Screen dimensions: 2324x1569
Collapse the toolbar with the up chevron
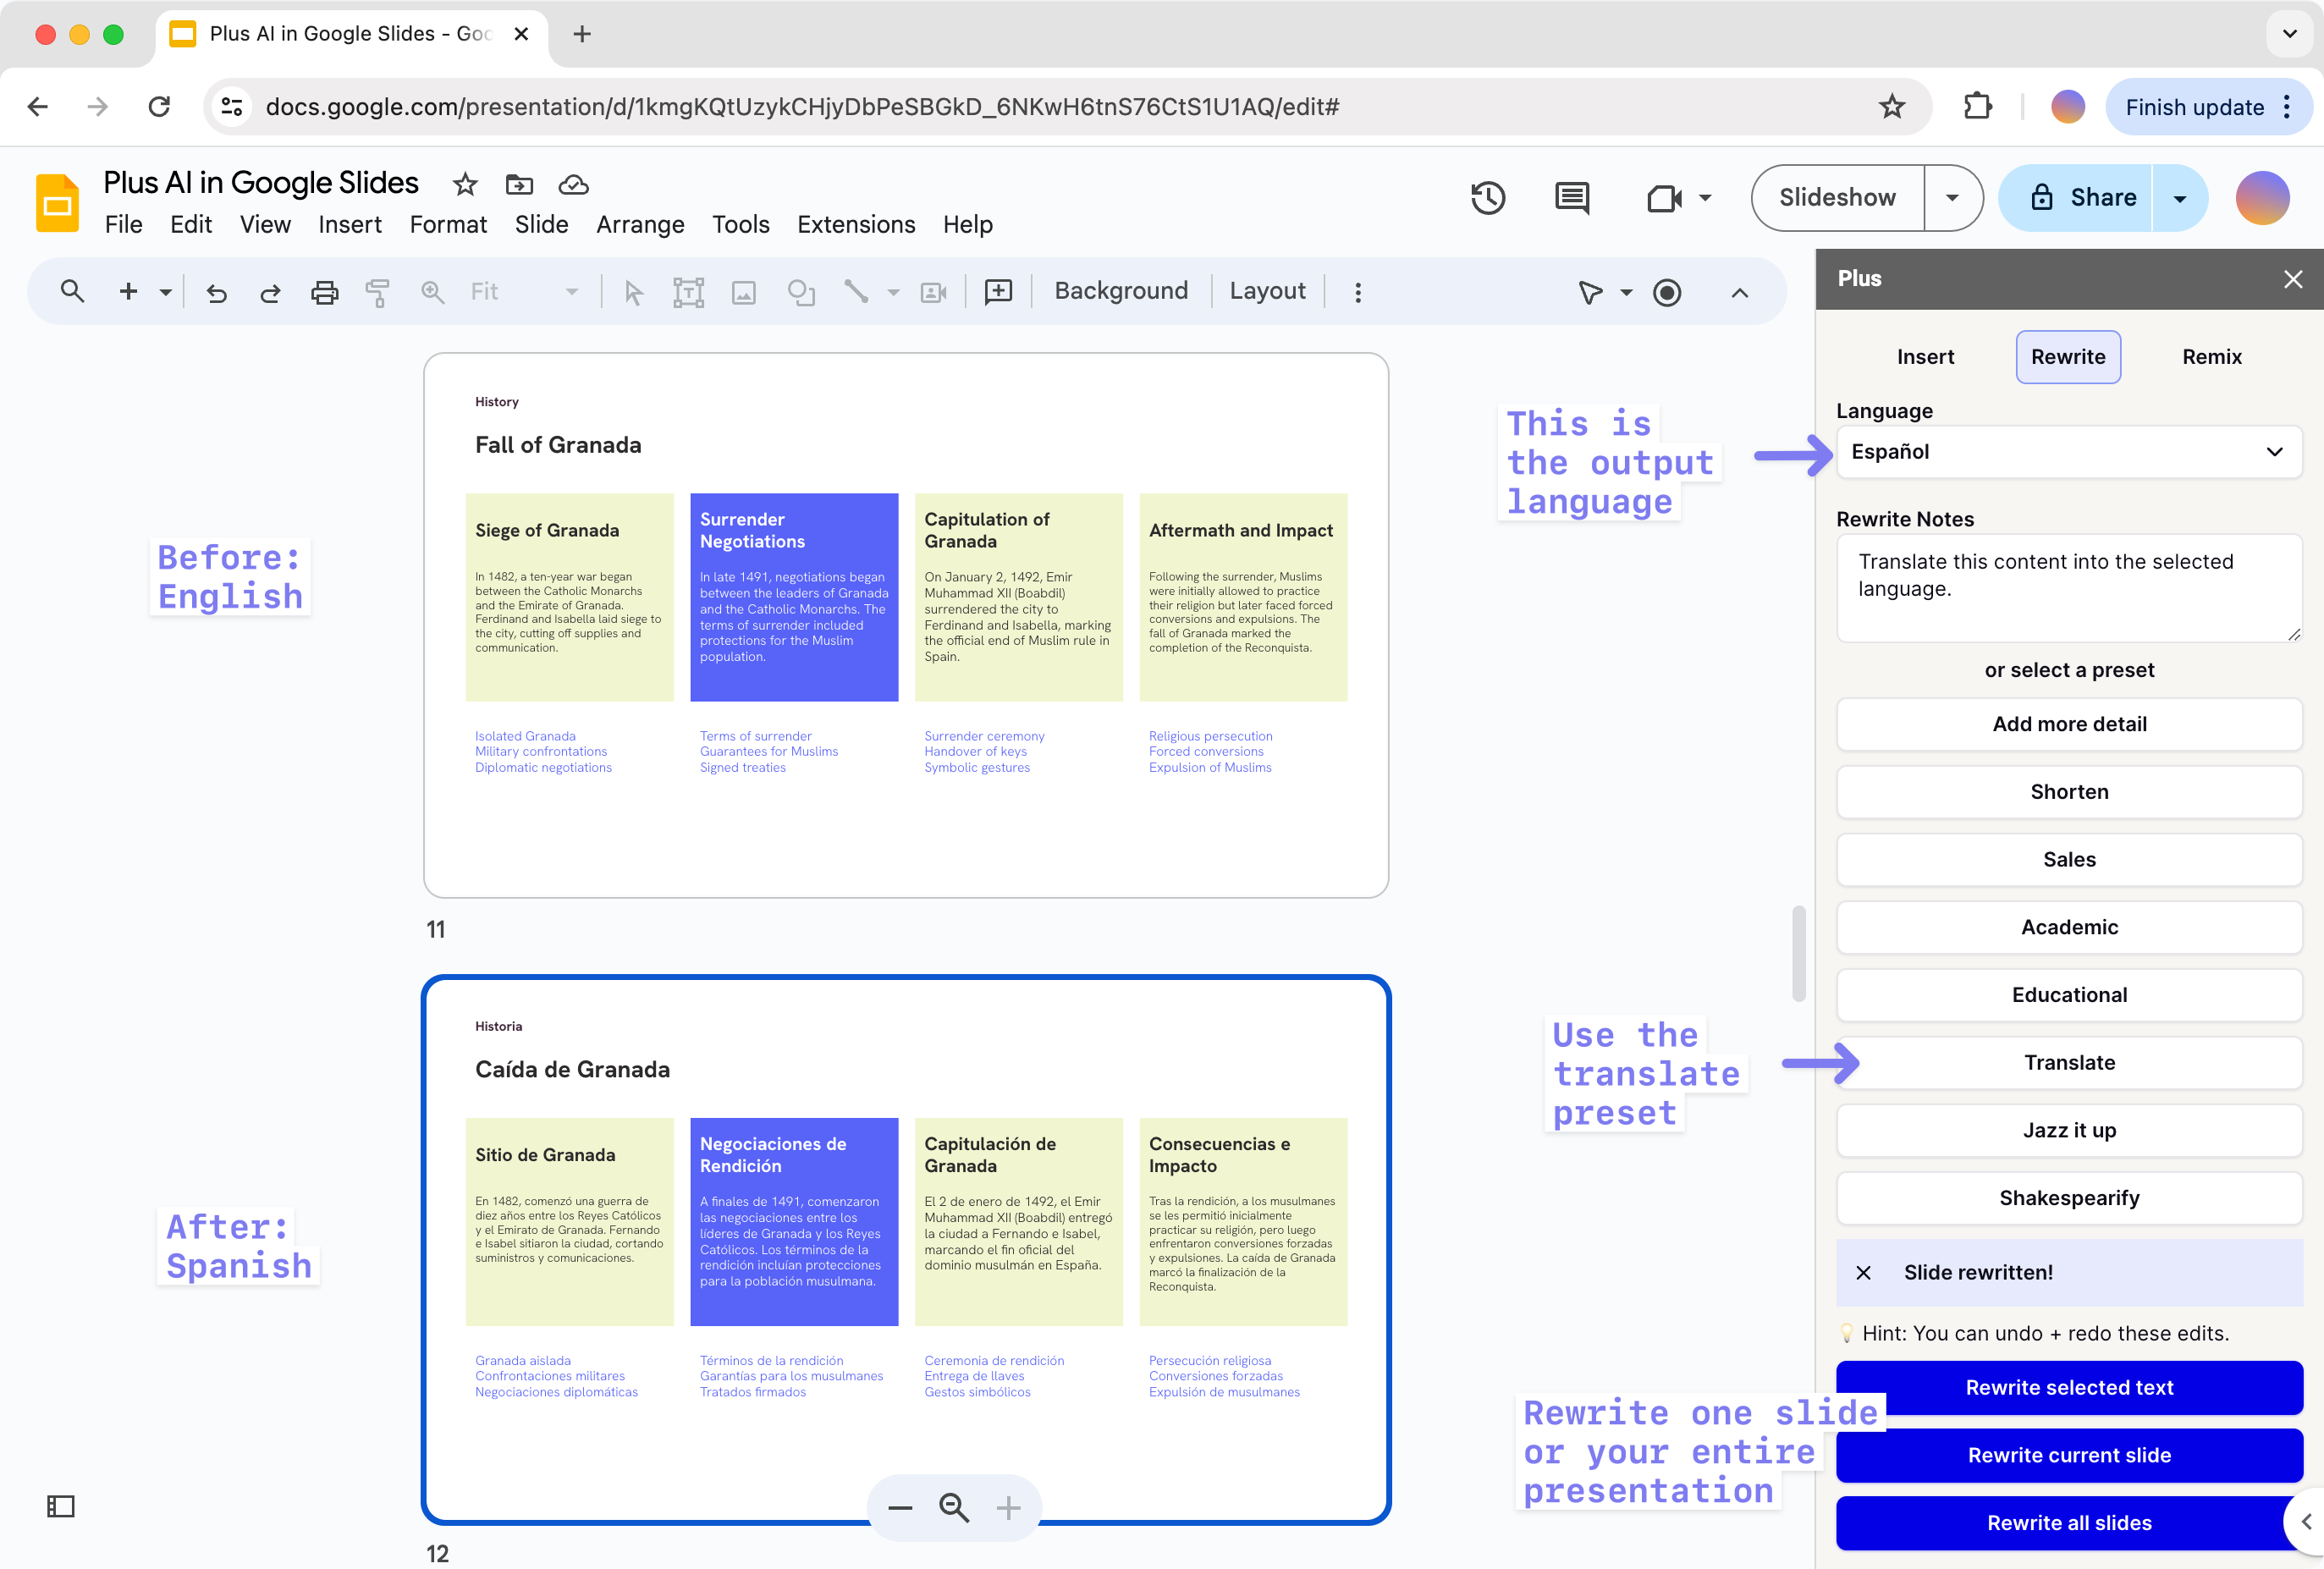coord(1740,292)
